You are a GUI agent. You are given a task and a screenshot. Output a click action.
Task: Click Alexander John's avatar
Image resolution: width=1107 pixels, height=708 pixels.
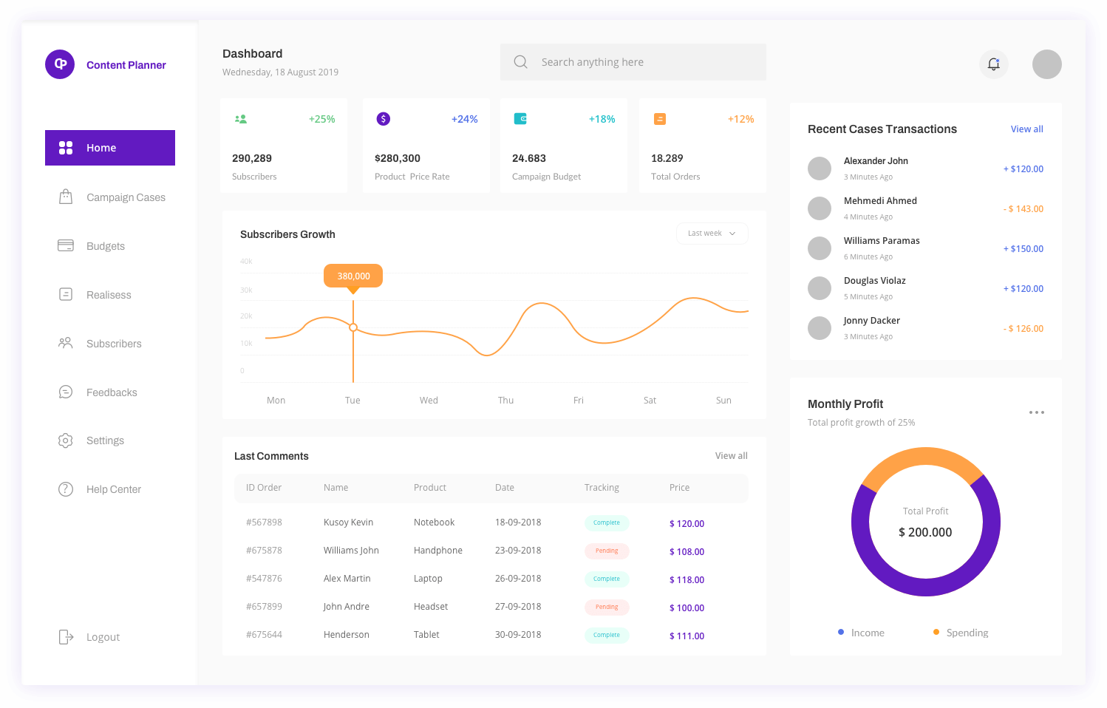point(820,169)
